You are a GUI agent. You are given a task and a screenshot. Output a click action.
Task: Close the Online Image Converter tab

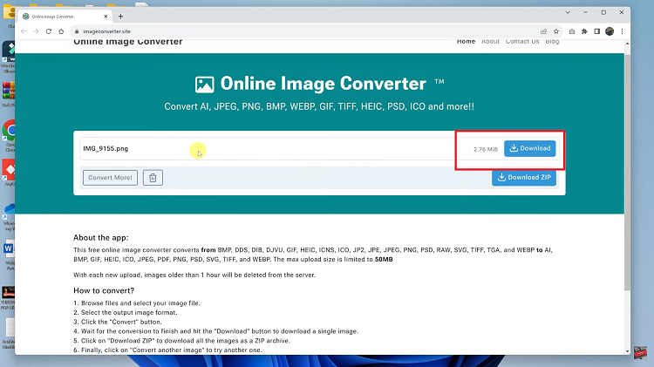click(106, 17)
